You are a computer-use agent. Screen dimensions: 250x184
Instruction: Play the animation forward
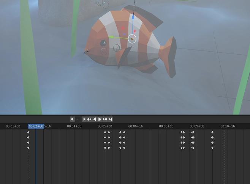point(100,119)
